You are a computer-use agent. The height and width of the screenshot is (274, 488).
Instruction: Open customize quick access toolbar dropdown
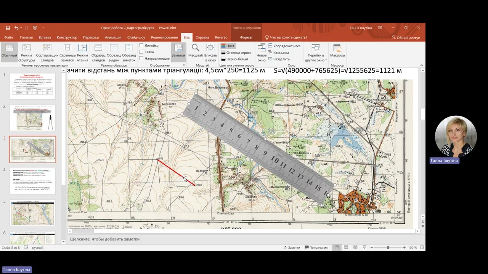(43, 28)
